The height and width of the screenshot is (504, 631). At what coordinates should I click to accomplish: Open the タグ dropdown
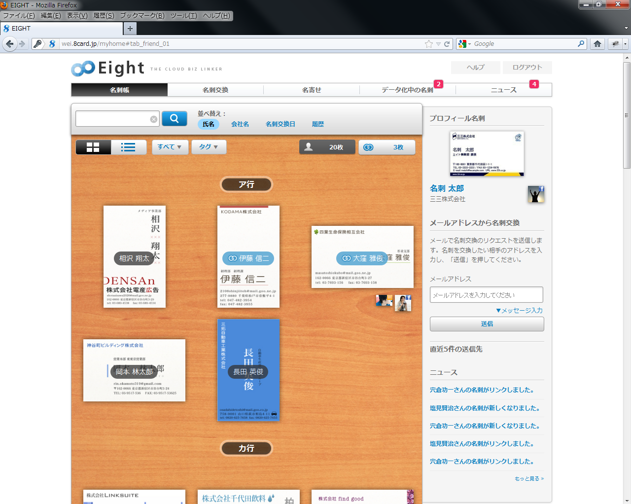(x=209, y=147)
